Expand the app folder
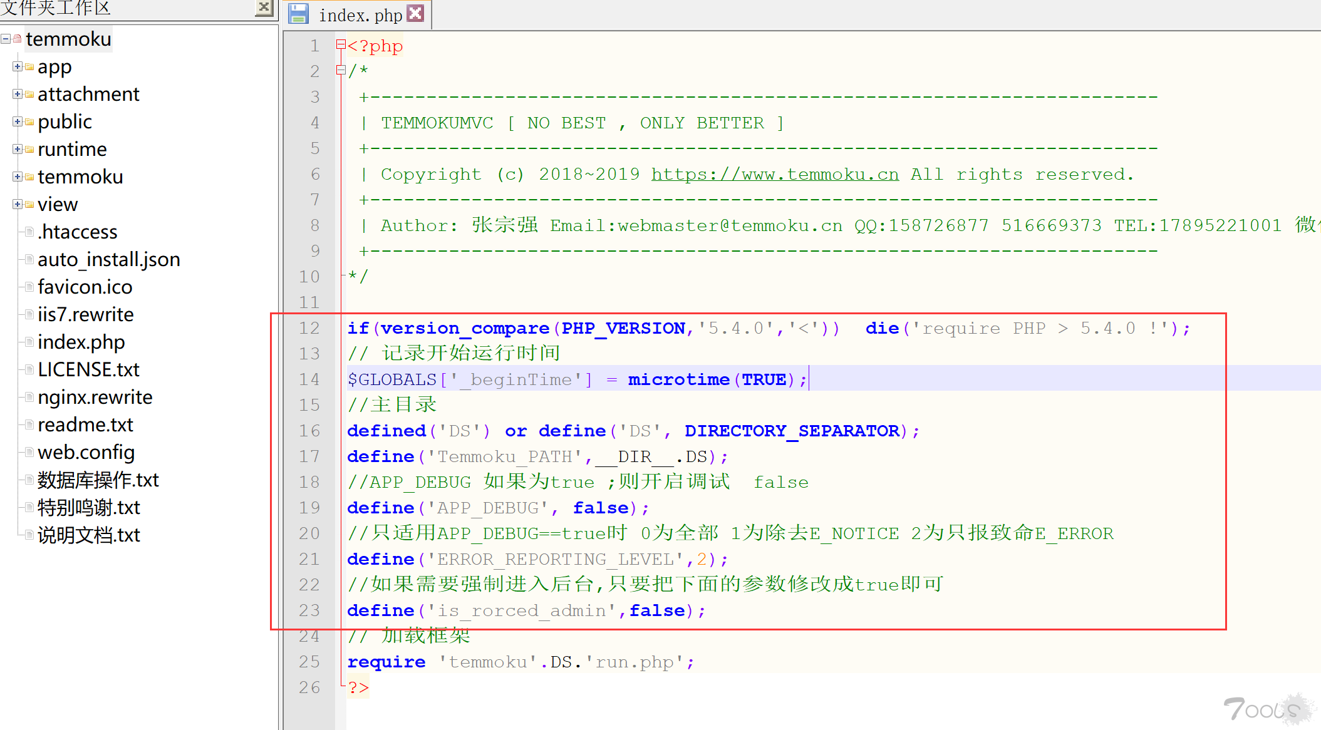The height and width of the screenshot is (730, 1321). click(x=18, y=66)
